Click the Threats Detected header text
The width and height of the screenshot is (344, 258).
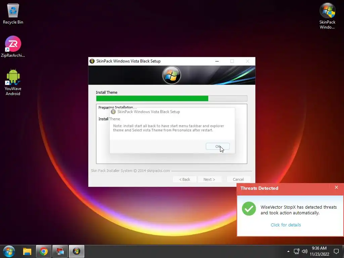[259, 188]
